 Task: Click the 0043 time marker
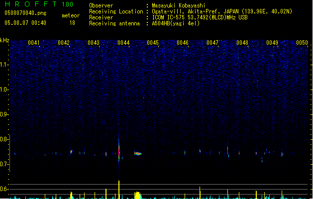[94, 43]
